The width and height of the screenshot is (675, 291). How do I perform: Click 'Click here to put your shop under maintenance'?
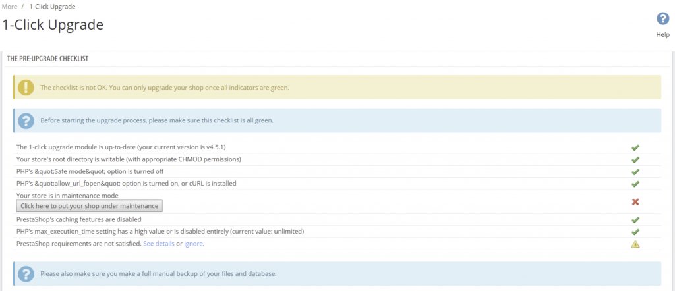(x=89, y=206)
